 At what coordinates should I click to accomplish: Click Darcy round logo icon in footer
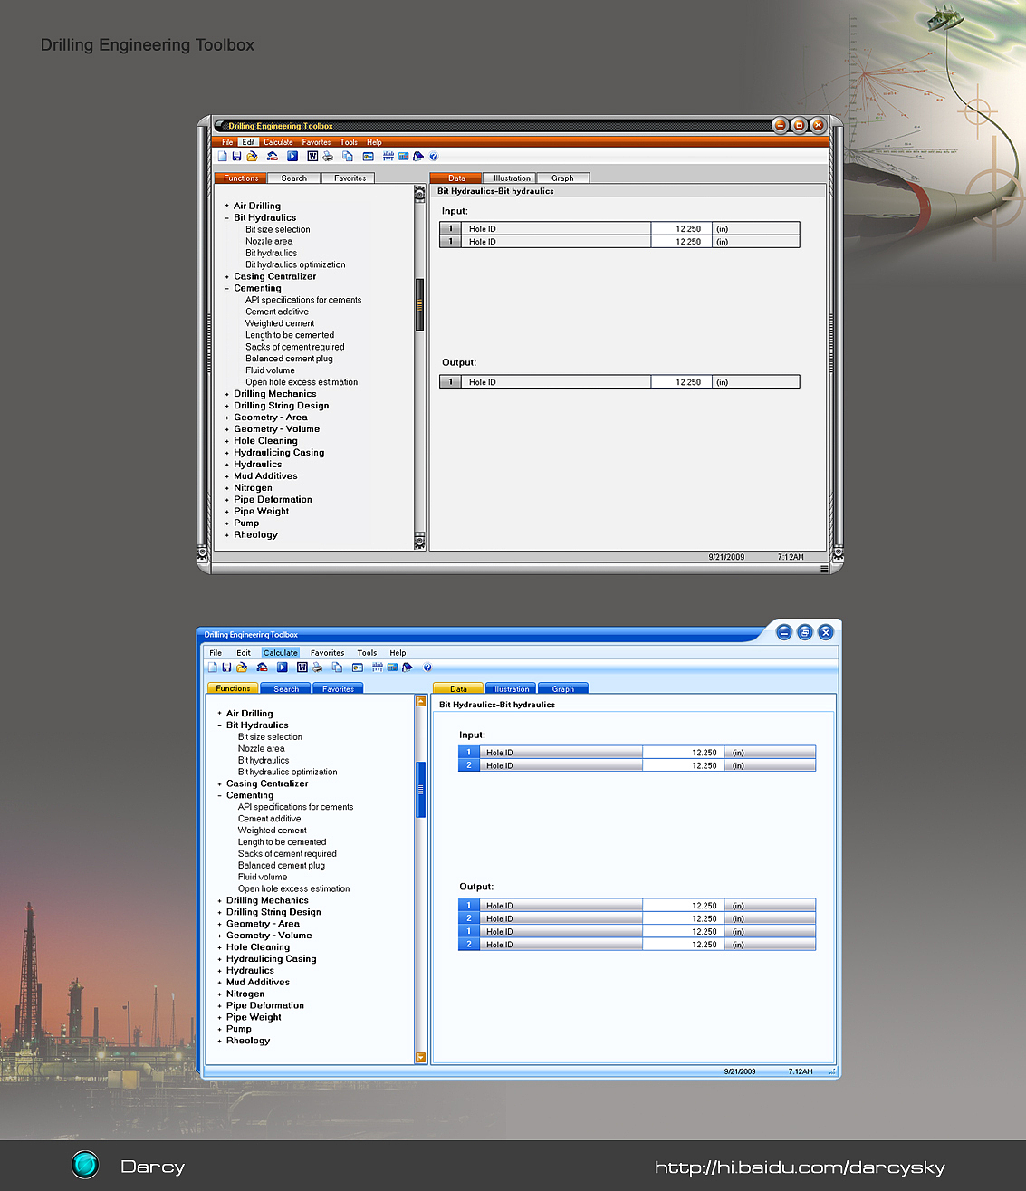[x=85, y=1164]
